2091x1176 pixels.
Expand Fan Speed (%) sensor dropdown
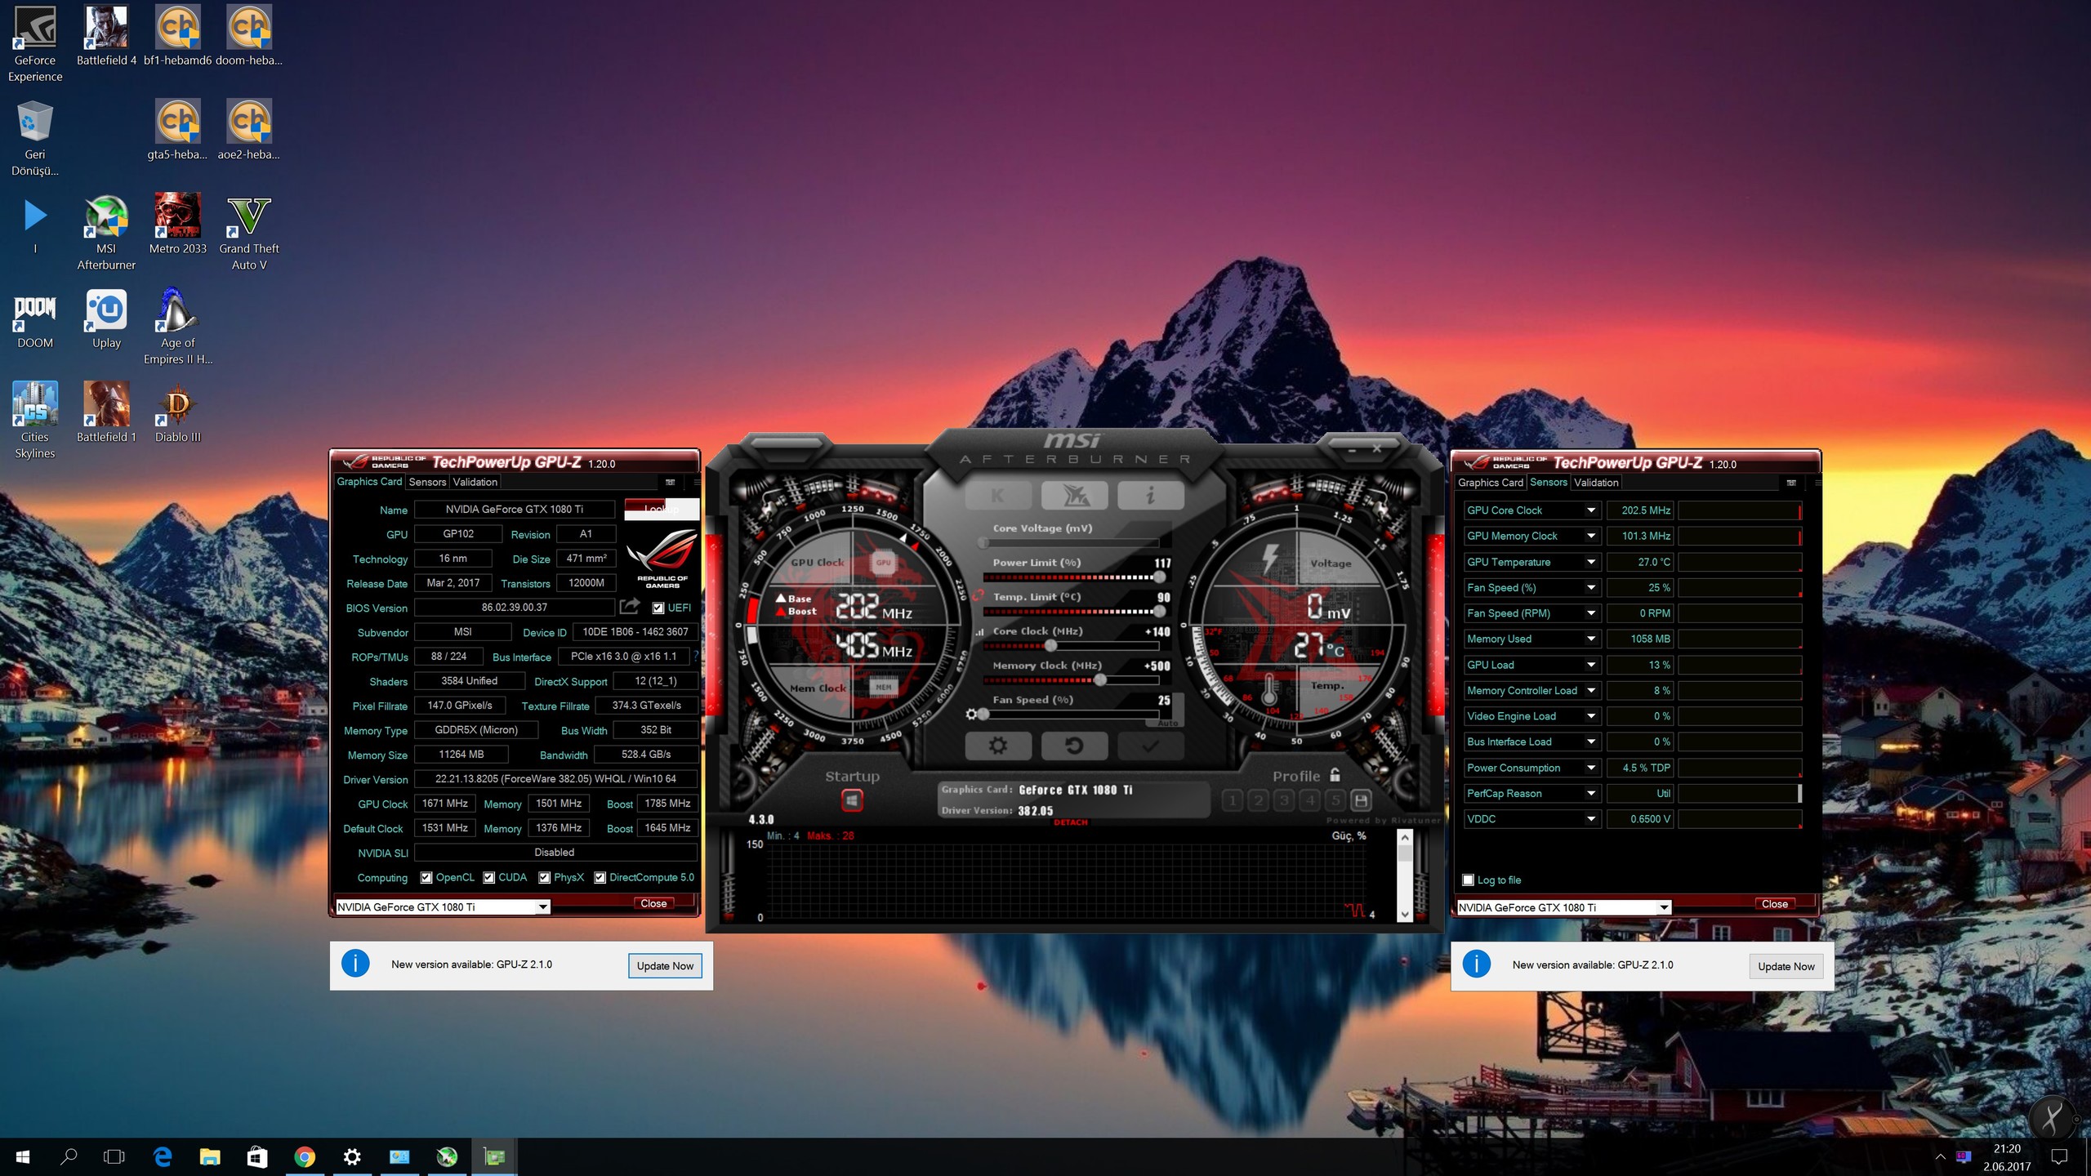1590,588
